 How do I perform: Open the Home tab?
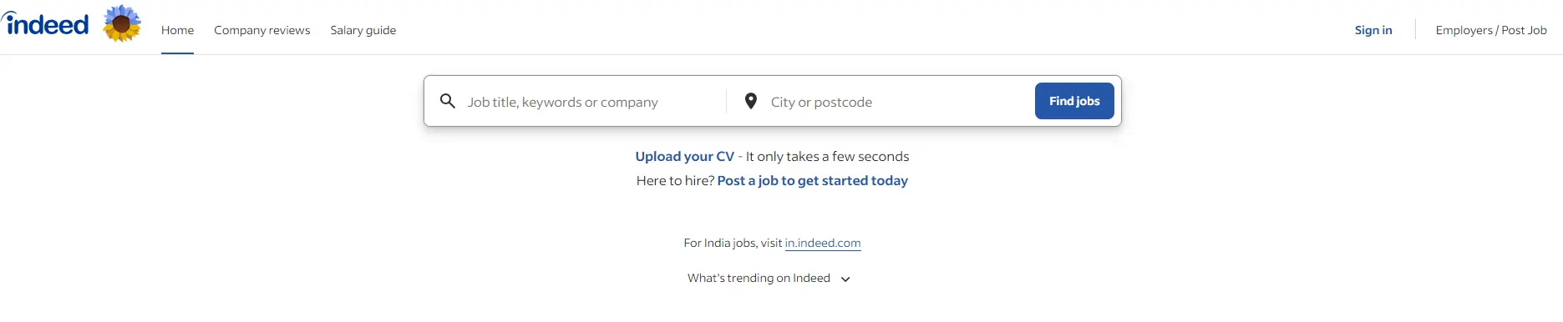point(177,30)
